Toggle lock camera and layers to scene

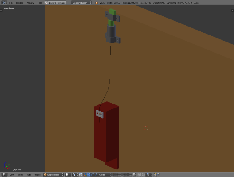coord(135,175)
